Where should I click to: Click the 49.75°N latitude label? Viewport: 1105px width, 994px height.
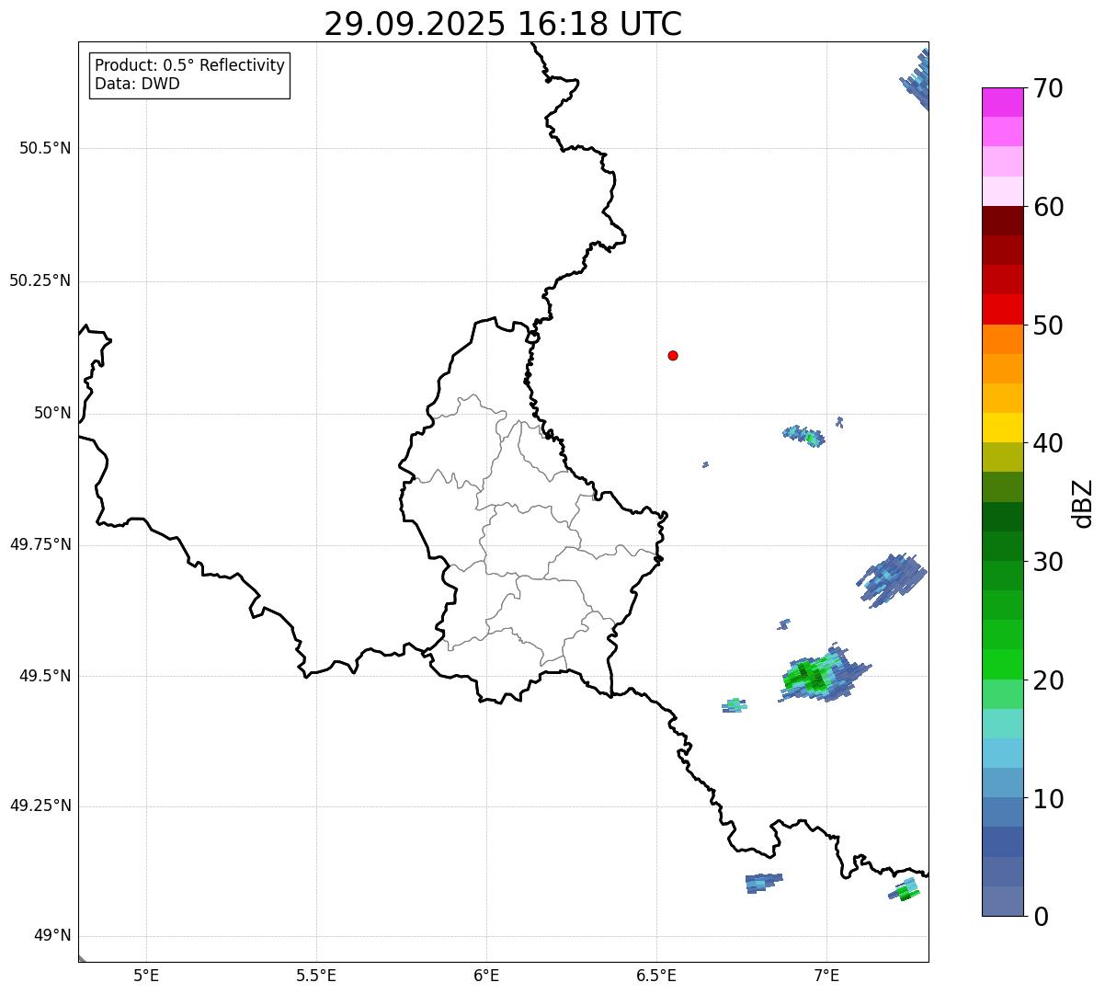click(x=40, y=544)
